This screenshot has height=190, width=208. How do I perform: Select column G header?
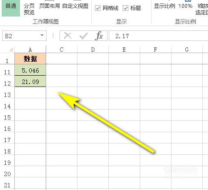(187, 50)
